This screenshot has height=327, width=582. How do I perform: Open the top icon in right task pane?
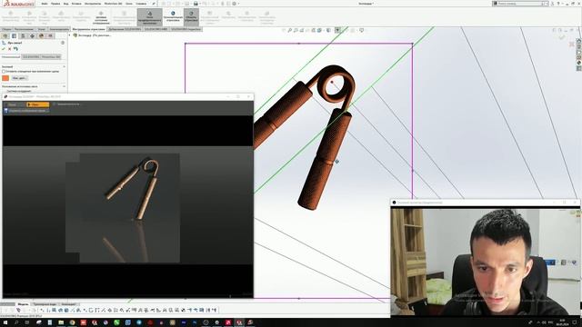click(578, 41)
